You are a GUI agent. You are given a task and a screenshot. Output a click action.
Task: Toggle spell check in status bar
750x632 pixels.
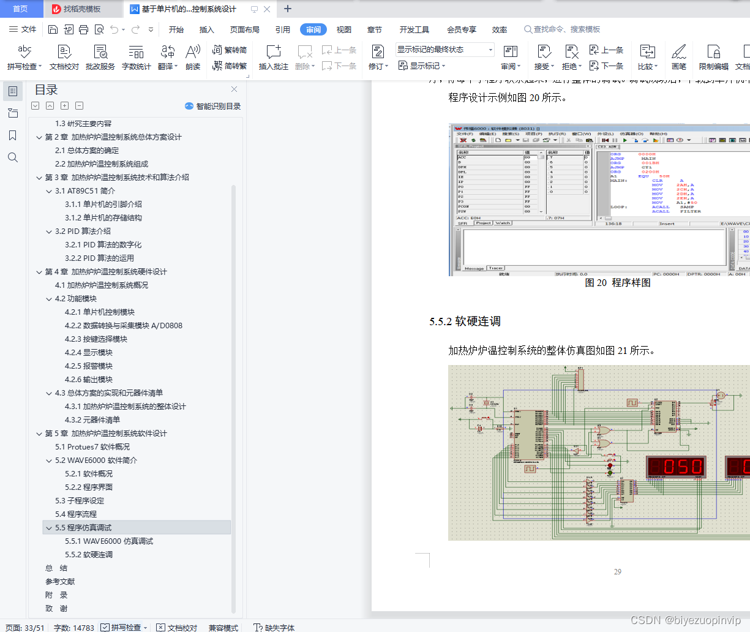click(x=123, y=627)
